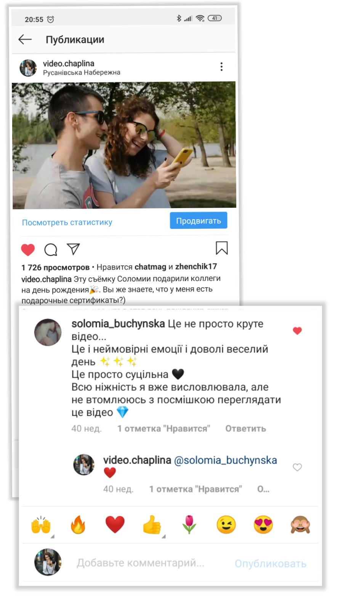Viewport: 343px width, 611px height.
Task: Open comments via the speech bubble icon
Action: [x=51, y=250]
